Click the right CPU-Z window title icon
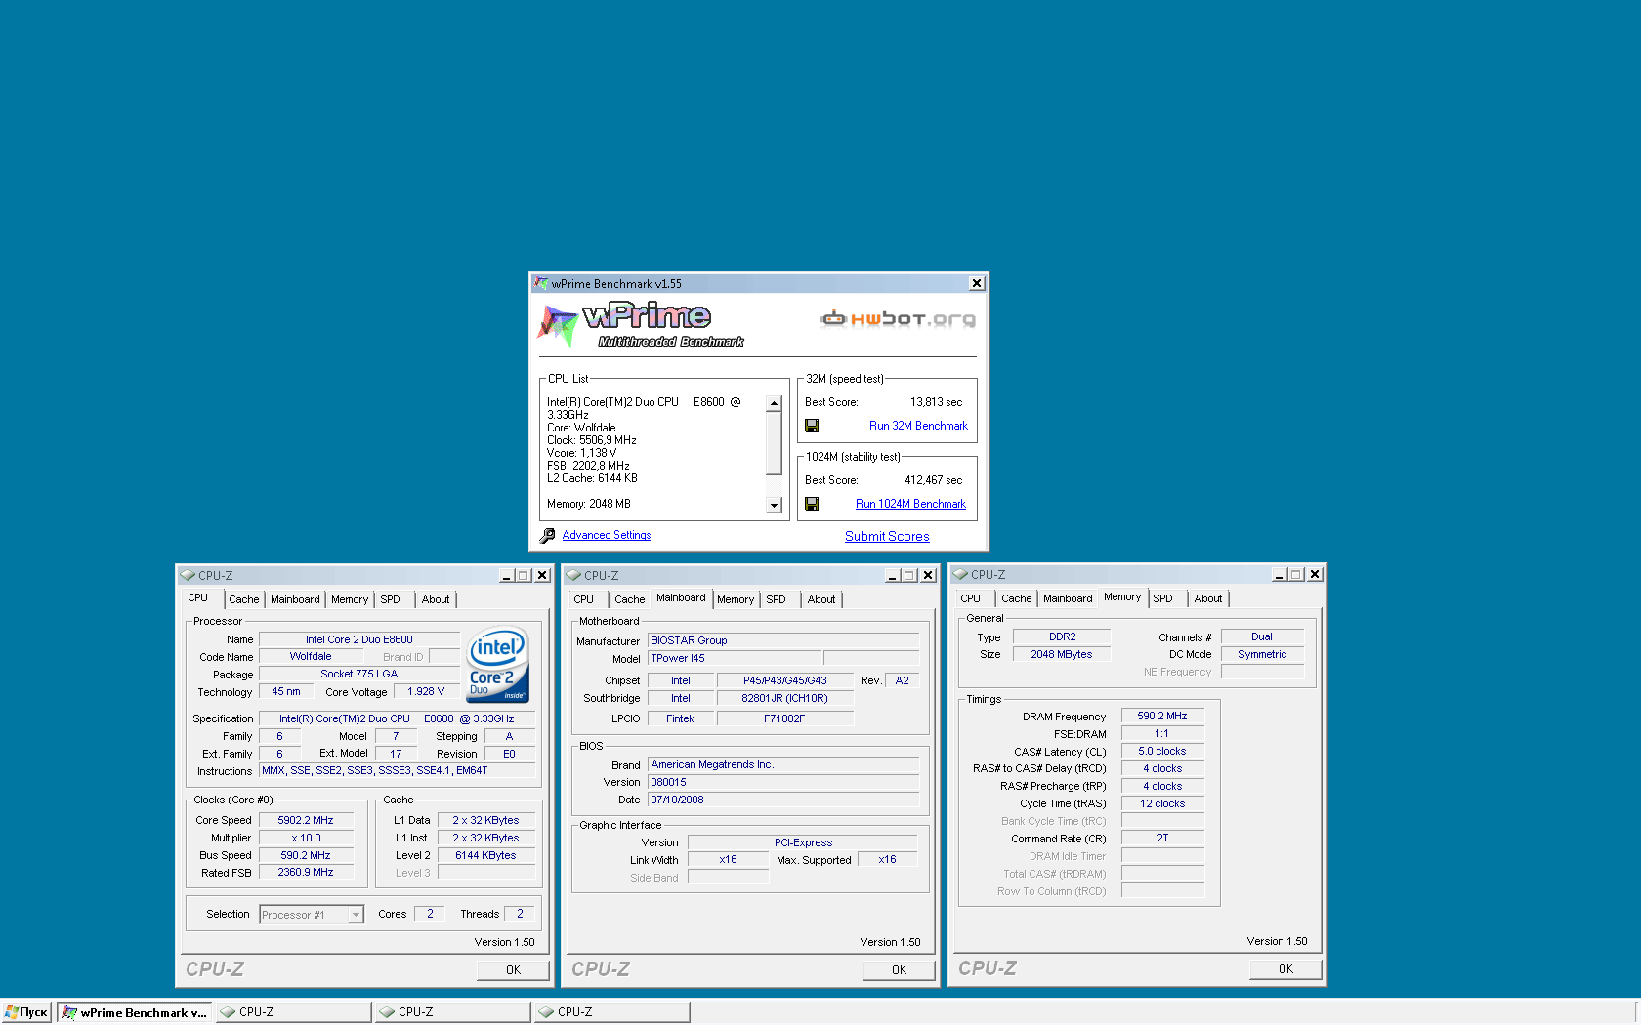The height and width of the screenshot is (1025, 1641). point(961,574)
